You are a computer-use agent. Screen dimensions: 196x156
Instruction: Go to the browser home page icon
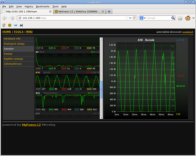[180, 18]
